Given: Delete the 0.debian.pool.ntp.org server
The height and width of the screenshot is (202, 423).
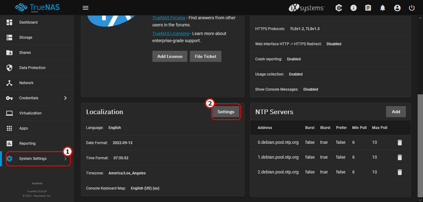Looking at the screenshot, I should click(x=400, y=142).
